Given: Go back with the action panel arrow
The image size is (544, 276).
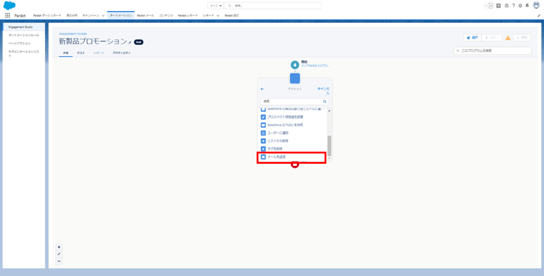Looking at the screenshot, I should 262,89.
